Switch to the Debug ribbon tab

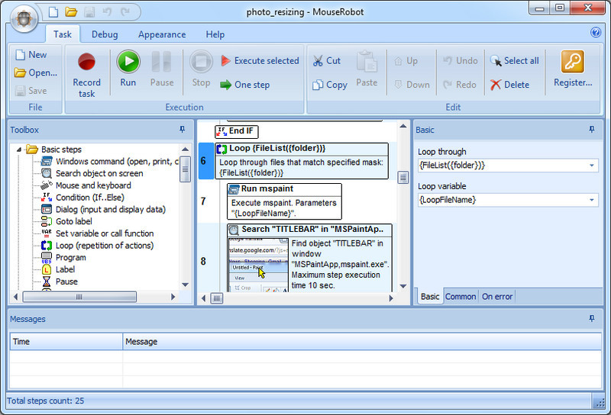[x=105, y=34]
